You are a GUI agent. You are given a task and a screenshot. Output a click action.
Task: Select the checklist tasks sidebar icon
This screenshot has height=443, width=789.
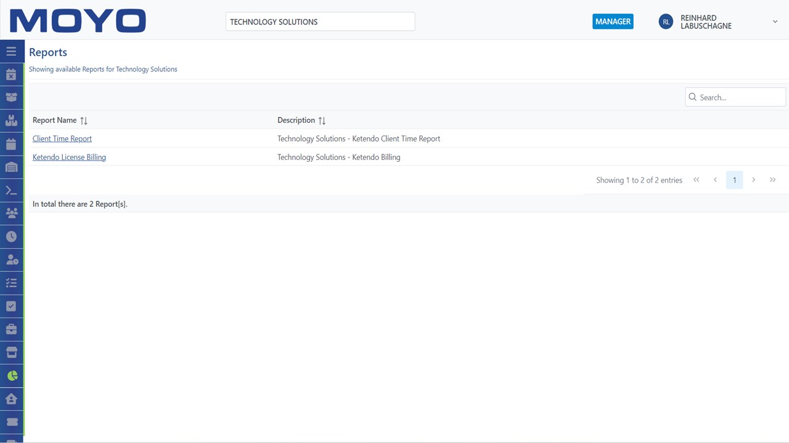pos(11,283)
